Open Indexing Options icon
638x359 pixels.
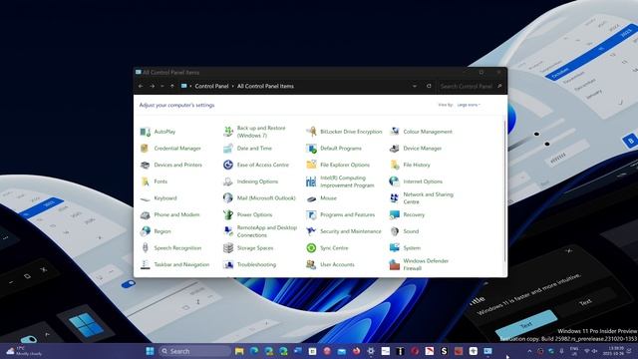click(x=228, y=181)
